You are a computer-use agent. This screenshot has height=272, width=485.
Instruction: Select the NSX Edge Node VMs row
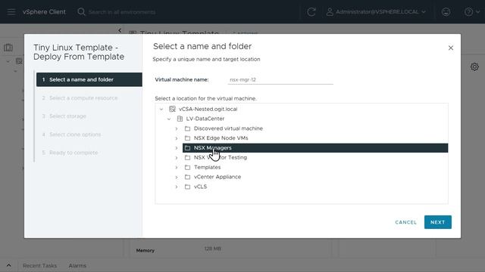coord(315,138)
